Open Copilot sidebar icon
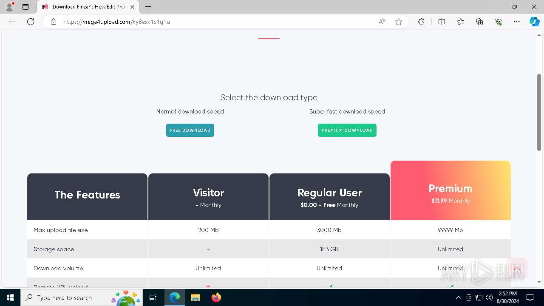Image resolution: width=544 pixels, height=306 pixels. pos(534,22)
